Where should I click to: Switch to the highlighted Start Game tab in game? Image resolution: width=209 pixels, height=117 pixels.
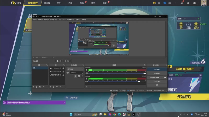pos(32,3)
